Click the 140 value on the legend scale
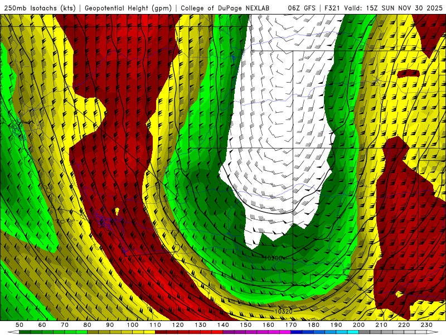 pos(223,325)
